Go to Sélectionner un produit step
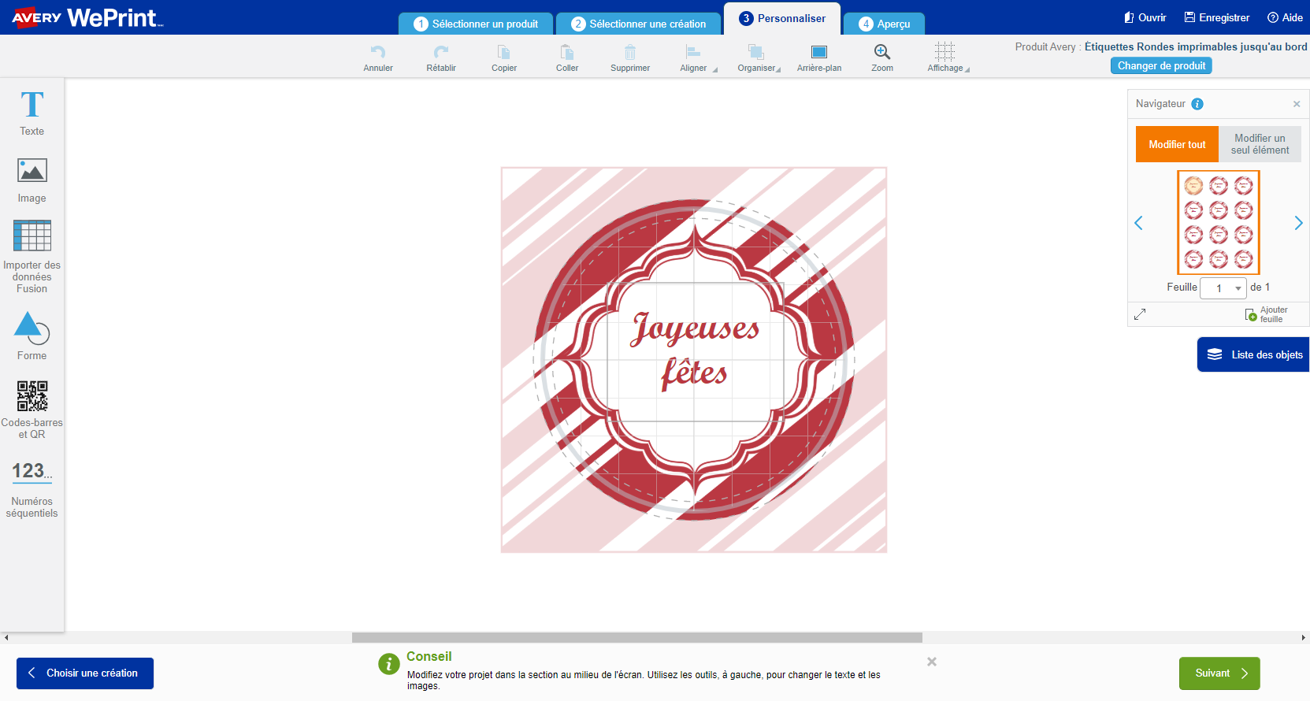 pyautogui.click(x=476, y=24)
